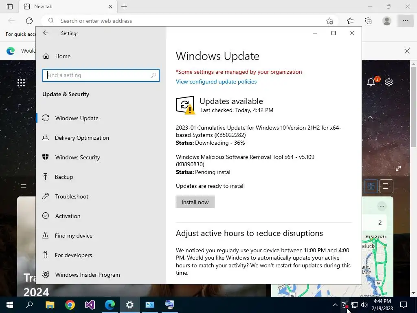Click the search magnifier in Find a setting

click(x=154, y=75)
